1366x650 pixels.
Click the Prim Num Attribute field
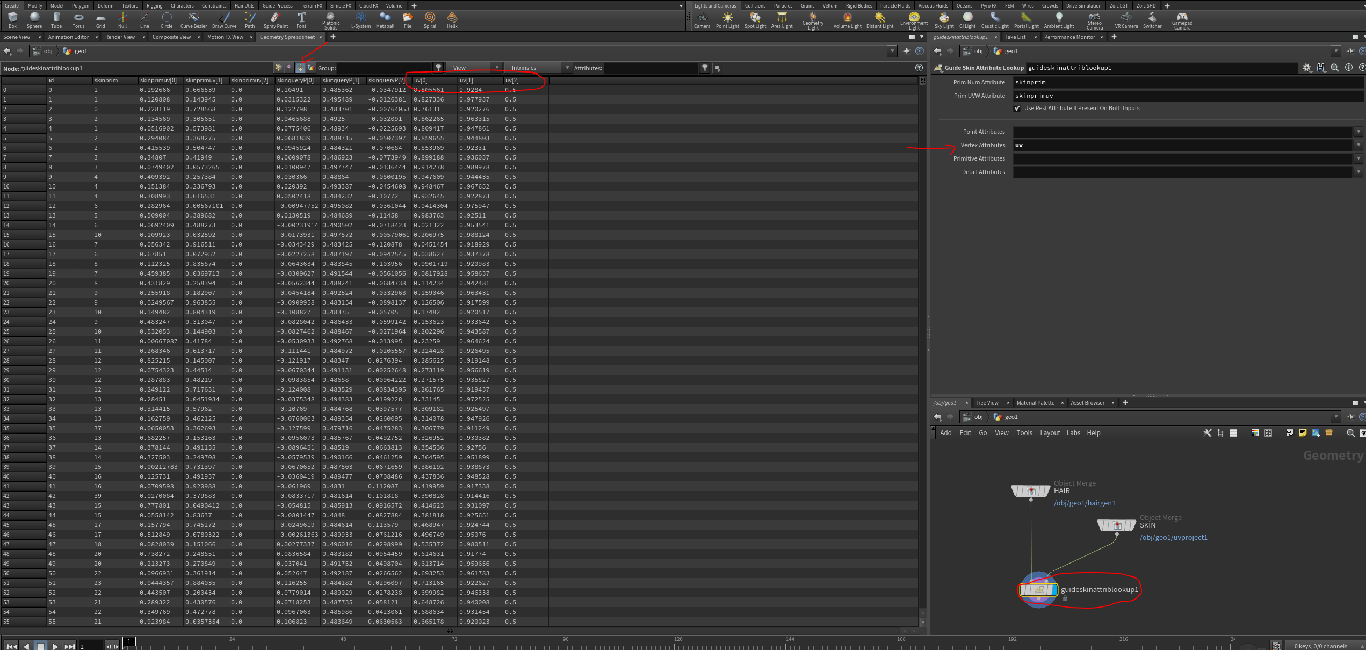[x=1188, y=82]
